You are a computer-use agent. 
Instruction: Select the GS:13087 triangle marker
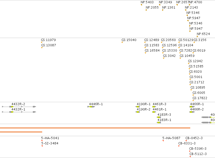tap(42, 48)
